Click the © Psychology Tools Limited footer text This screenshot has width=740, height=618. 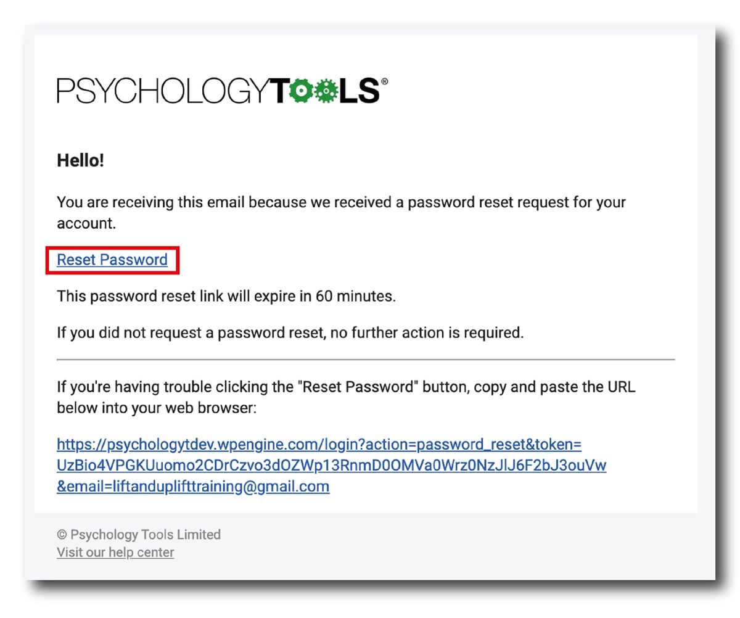139,534
